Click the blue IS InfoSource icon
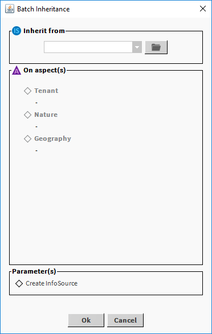 tap(17, 31)
